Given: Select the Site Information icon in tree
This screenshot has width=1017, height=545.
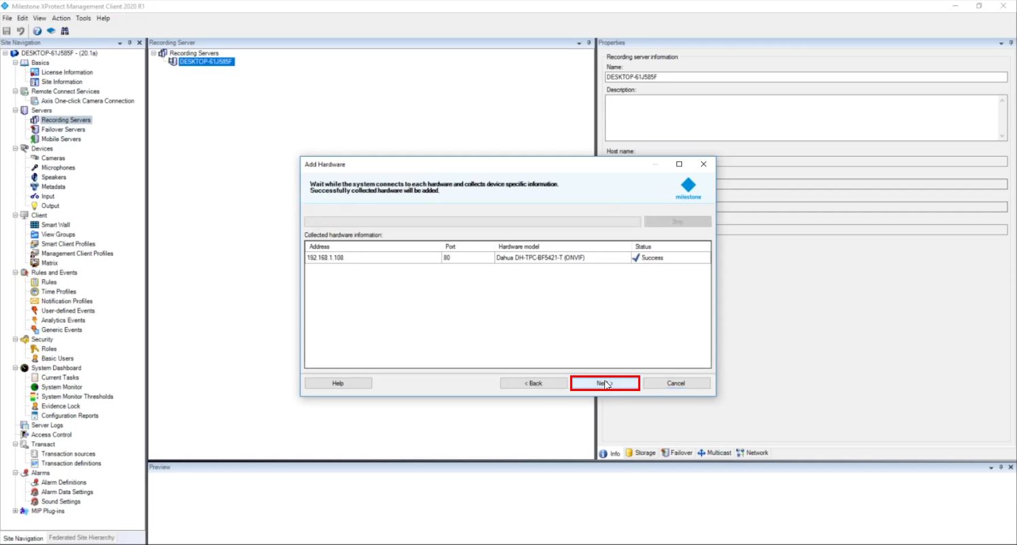Looking at the screenshot, I should (35, 82).
